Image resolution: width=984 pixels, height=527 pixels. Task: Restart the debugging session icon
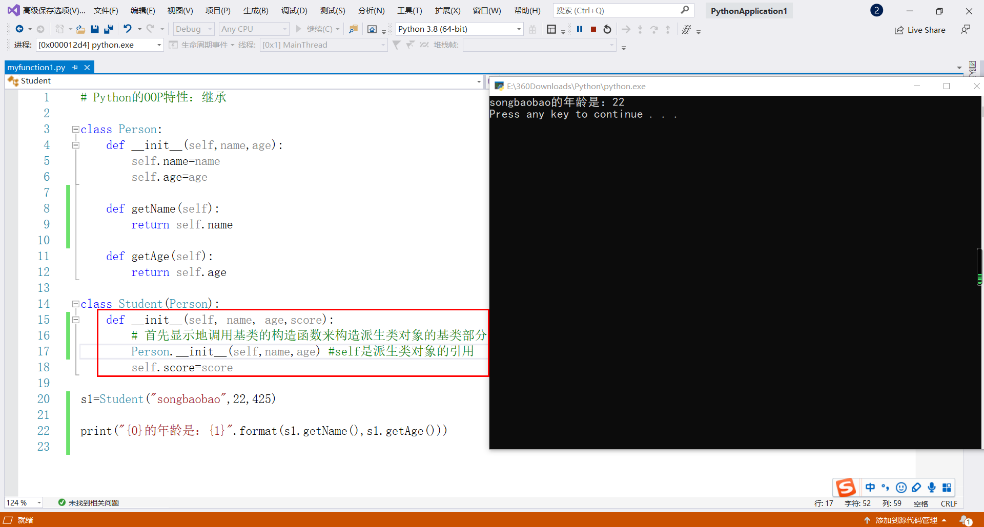(607, 29)
